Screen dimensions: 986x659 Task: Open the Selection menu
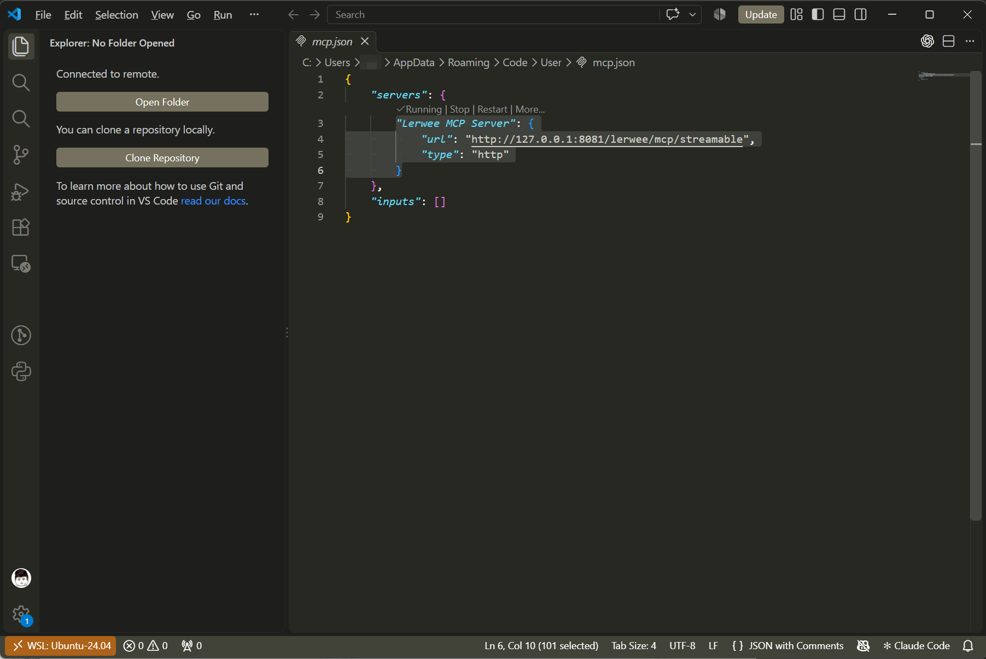(x=116, y=15)
